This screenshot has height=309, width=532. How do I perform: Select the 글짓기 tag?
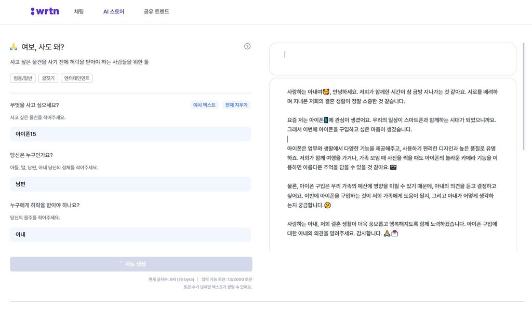coord(48,78)
